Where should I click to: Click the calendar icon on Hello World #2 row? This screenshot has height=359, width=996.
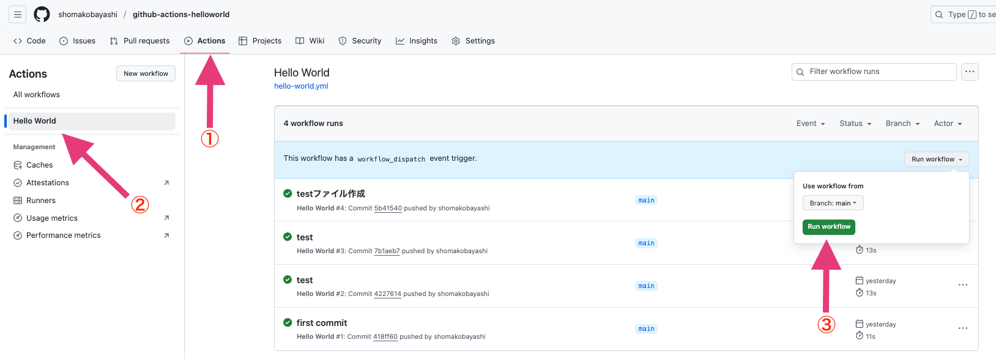(x=860, y=281)
